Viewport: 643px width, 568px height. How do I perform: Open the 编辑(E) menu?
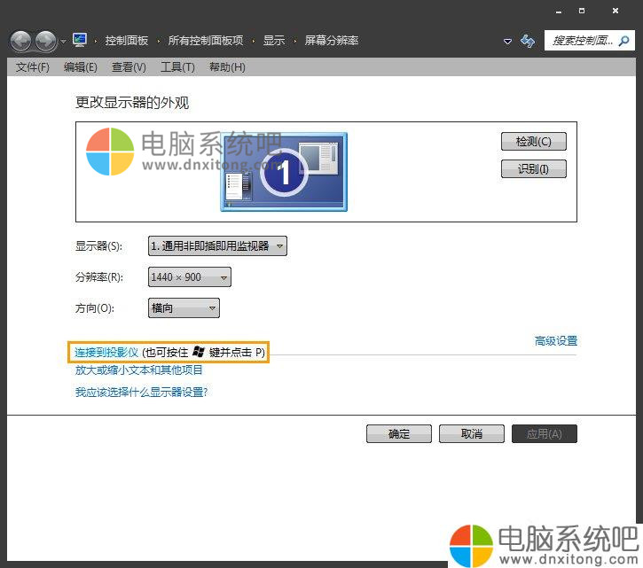(81, 66)
